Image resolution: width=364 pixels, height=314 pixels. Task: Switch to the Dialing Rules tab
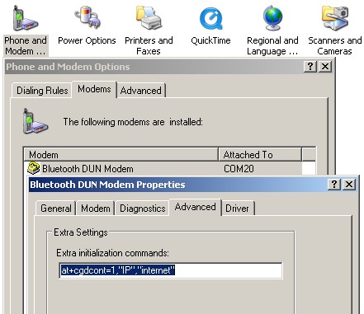(42, 91)
